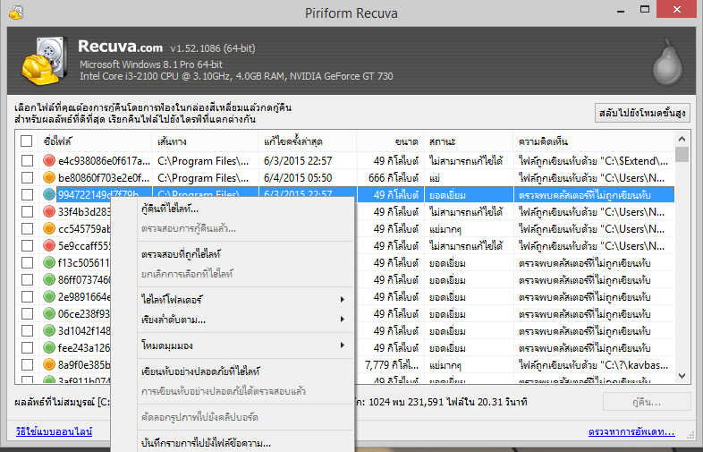Click green status dot of f13c505611 file
The width and height of the screenshot is (703, 452).
[49, 262]
